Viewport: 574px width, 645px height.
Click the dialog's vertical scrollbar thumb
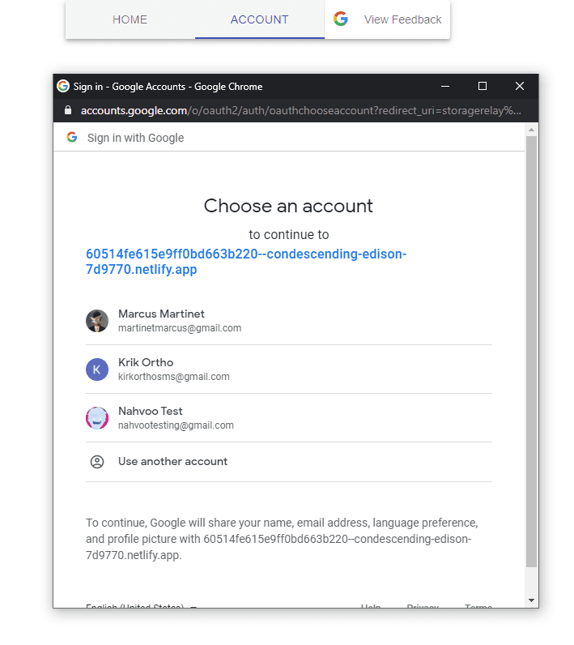pyautogui.click(x=531, y=348)
